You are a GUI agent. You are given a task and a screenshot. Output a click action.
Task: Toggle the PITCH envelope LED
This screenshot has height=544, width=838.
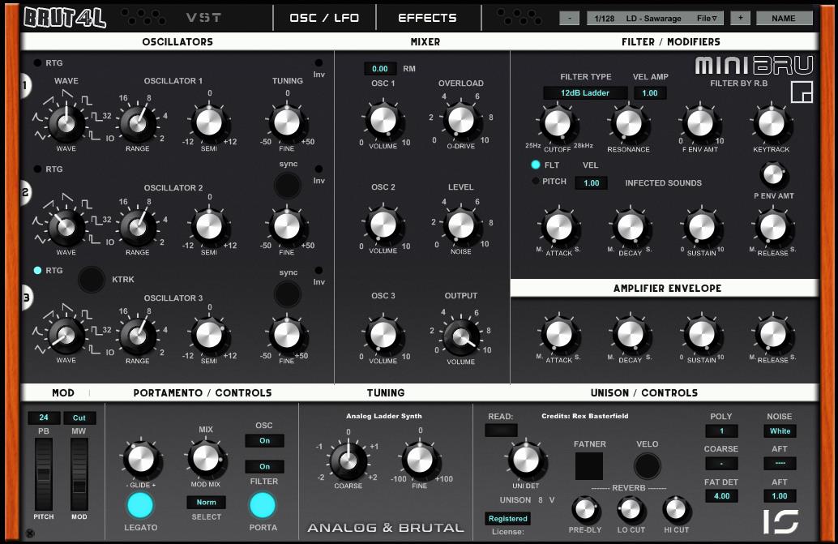coord(536,181)
